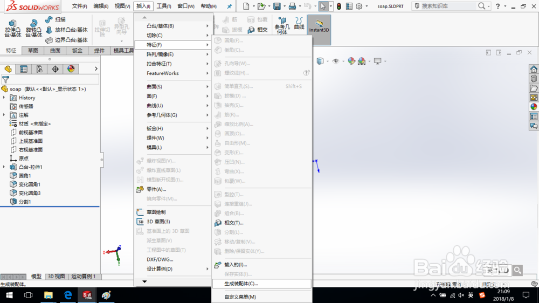Choose 相交(T)... in Features submenu
This screenshot has height=303, width=539.
point(262,223)
